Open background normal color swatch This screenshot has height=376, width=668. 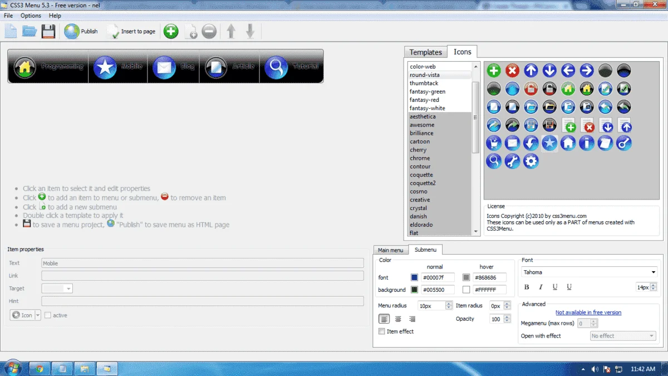coord(414,290)
